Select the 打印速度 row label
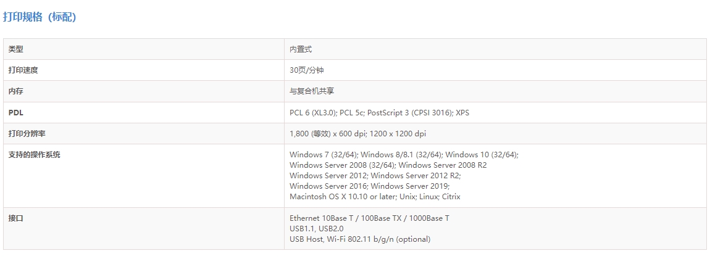Screen dimensions: 710x272 click(23, 70)
